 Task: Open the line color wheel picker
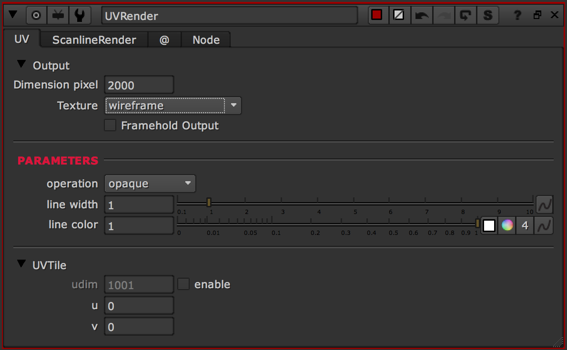pyautogui.click(x=506, y=225)
